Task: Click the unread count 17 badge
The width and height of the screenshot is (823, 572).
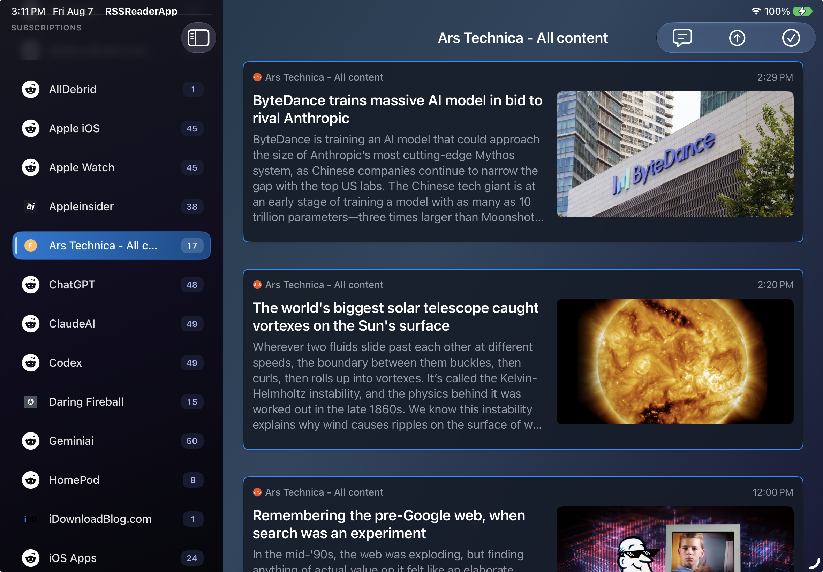Action: coord(192,246)
